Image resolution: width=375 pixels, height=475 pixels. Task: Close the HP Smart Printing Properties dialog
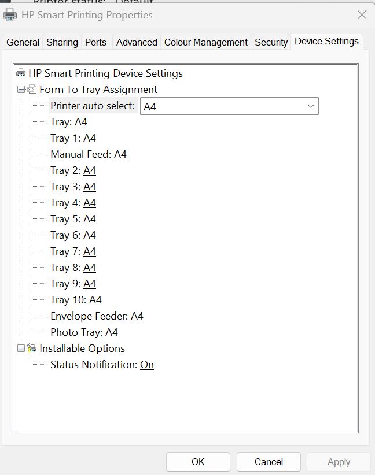(362, 15)
